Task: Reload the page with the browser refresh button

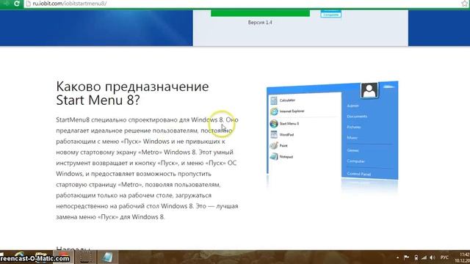Action: pyautogui.click(x=17, y=4)
